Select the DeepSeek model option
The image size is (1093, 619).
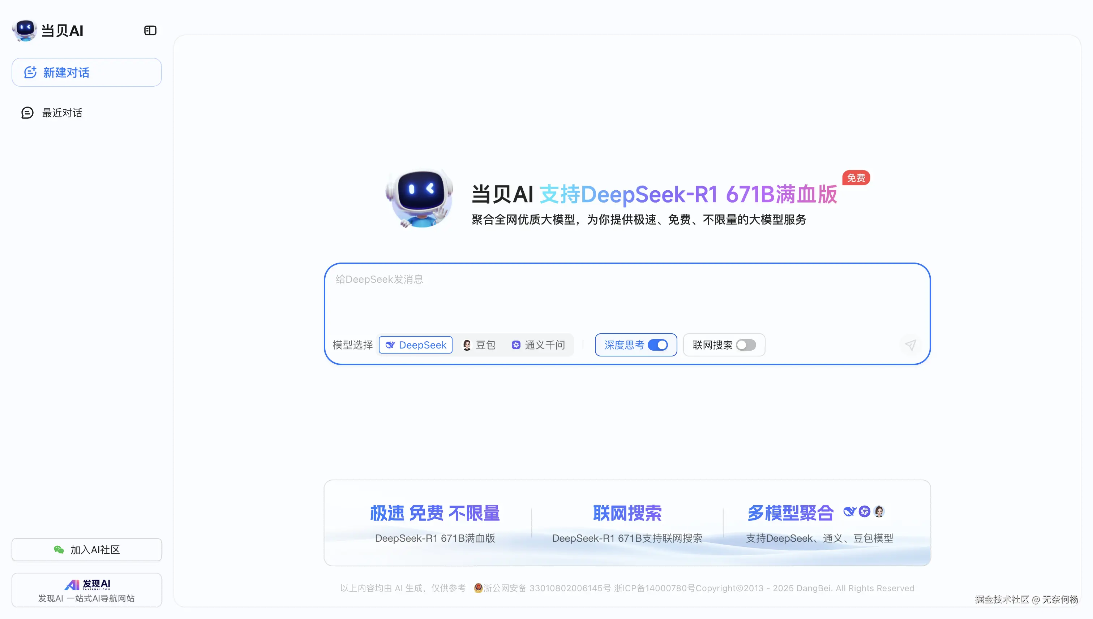click(x=416, y=345)
